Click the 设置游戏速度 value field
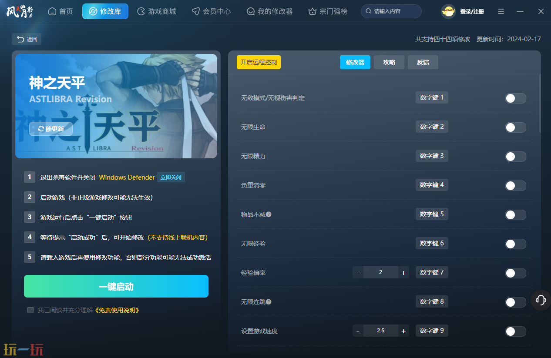551x358 pixels. (x=381, y=331)
